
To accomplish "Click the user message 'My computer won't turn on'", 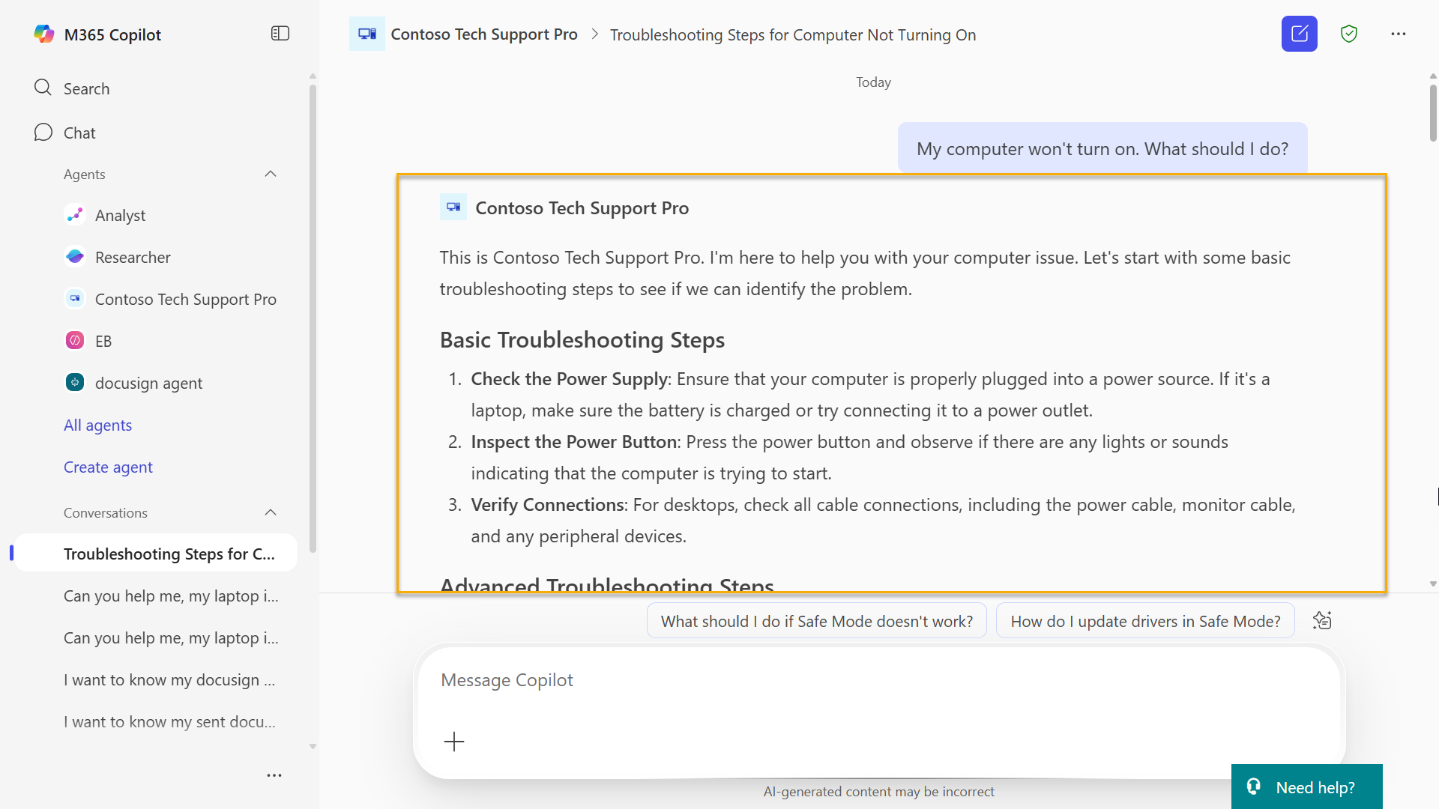I will click(x=1102, y=148).
